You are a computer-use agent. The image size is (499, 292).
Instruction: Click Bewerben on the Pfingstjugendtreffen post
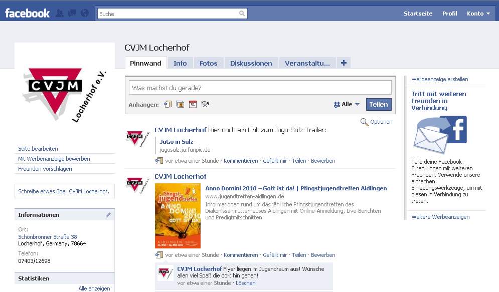tap(323, 255)
